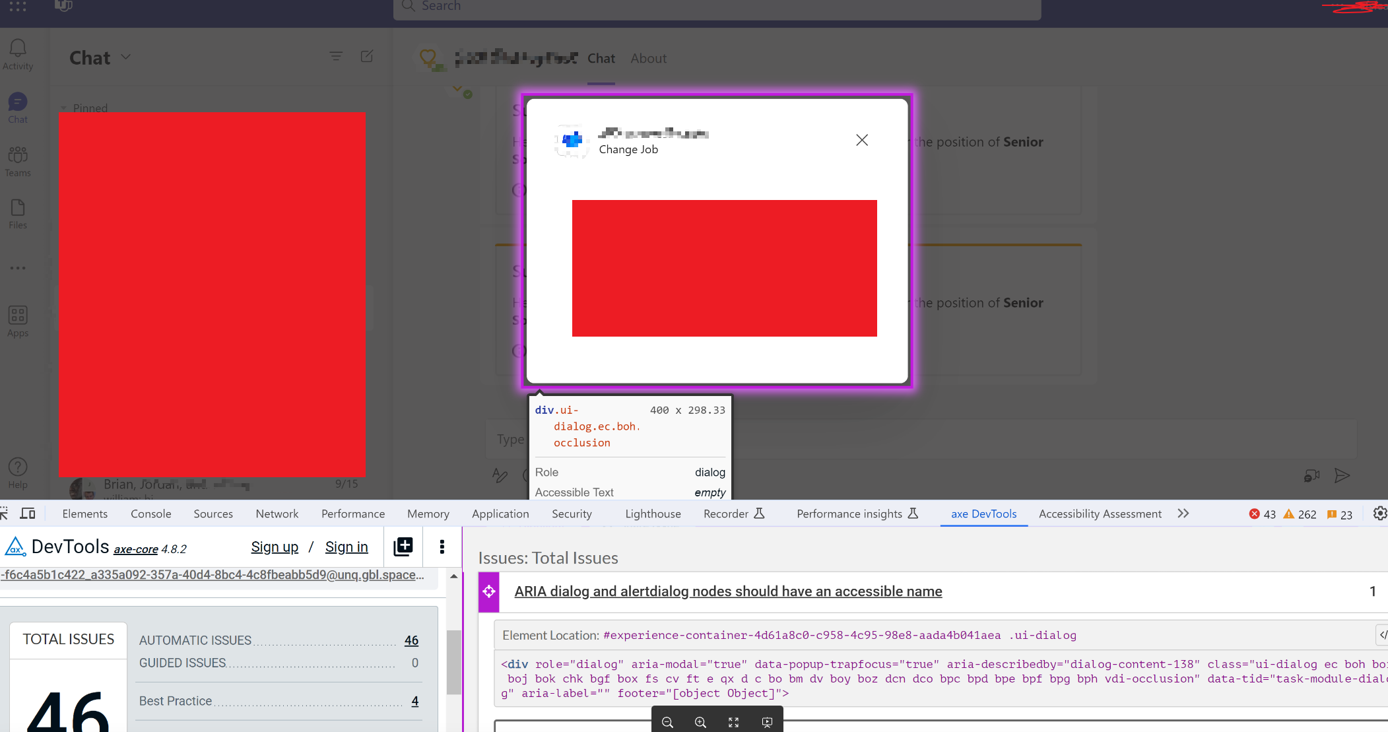Expand more DevTools panels with chevron
Image resolution: width=1388 pixels, height=732 pixels.
(1183, 514)
